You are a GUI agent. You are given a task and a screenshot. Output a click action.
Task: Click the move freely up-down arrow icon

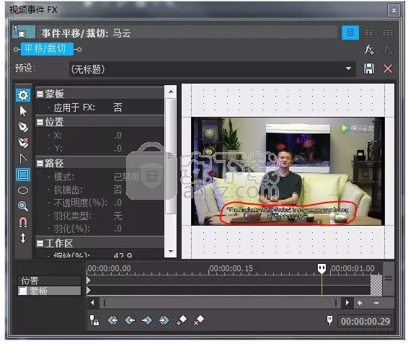tap(23, 238)
